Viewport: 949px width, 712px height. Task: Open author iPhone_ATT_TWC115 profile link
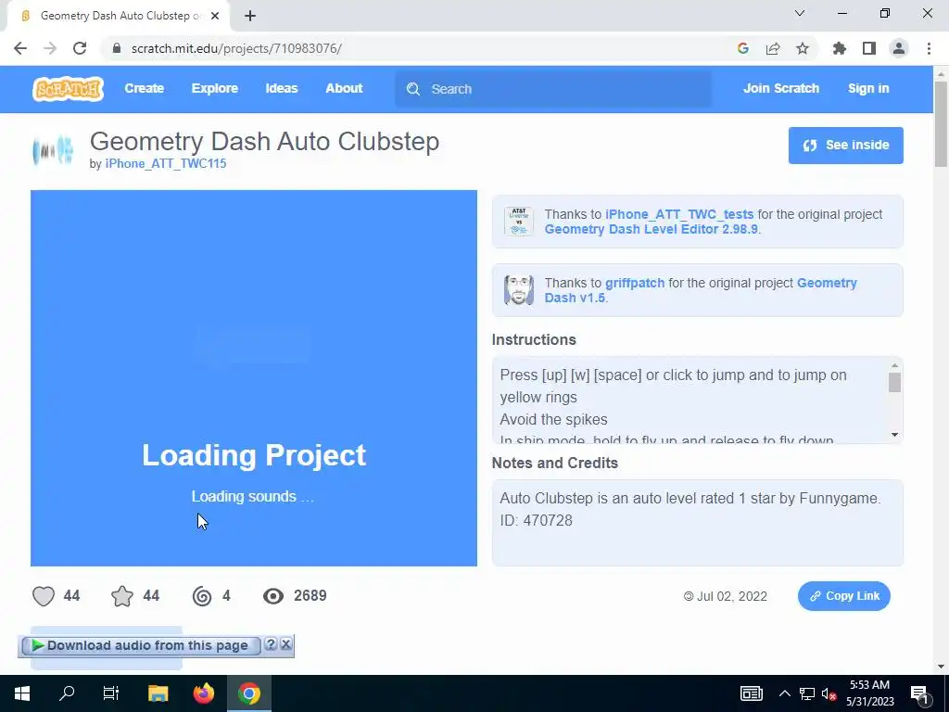coord(165,163)
